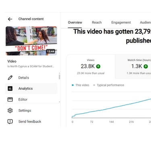Viewport: 151px width, 147px height.
Task: Click the Details pencil icon
Action: (10, 78)
